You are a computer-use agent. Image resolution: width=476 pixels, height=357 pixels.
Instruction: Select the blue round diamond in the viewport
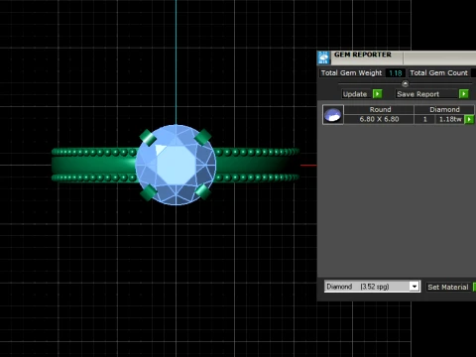176,165
